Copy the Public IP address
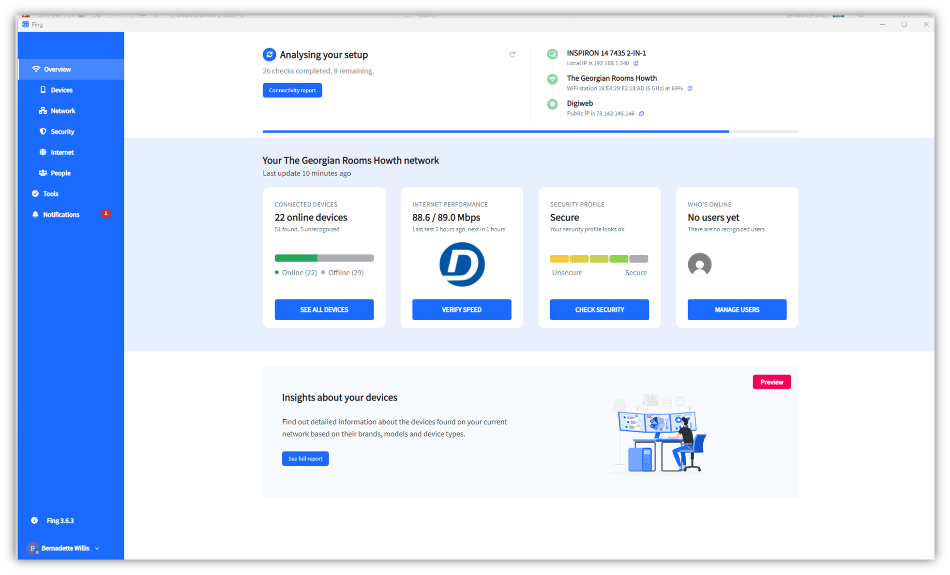Screen dimensions: 950x575 (642, 113)
